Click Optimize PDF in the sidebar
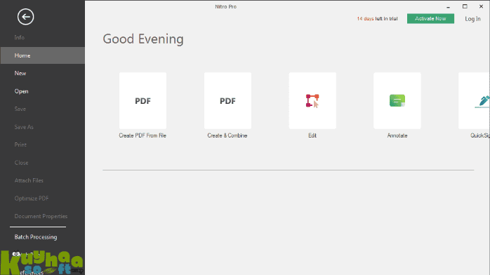The height and width of the screenshot is (275, 490). coord(32,199)
